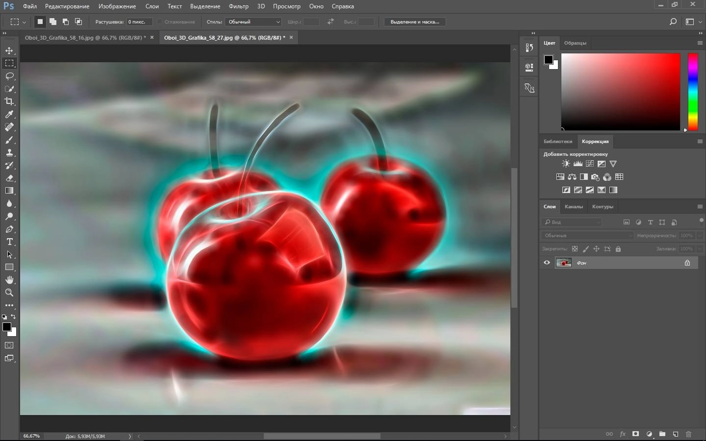Open blending mode Обычные dropdown
The image size is (706, 441).
[x=588, y=236]
